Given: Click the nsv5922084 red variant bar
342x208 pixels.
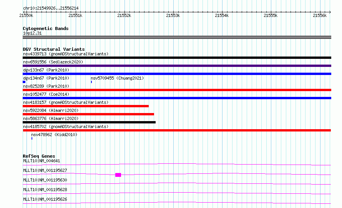Looking at the screenshot, I should click(x=88, y=114).
